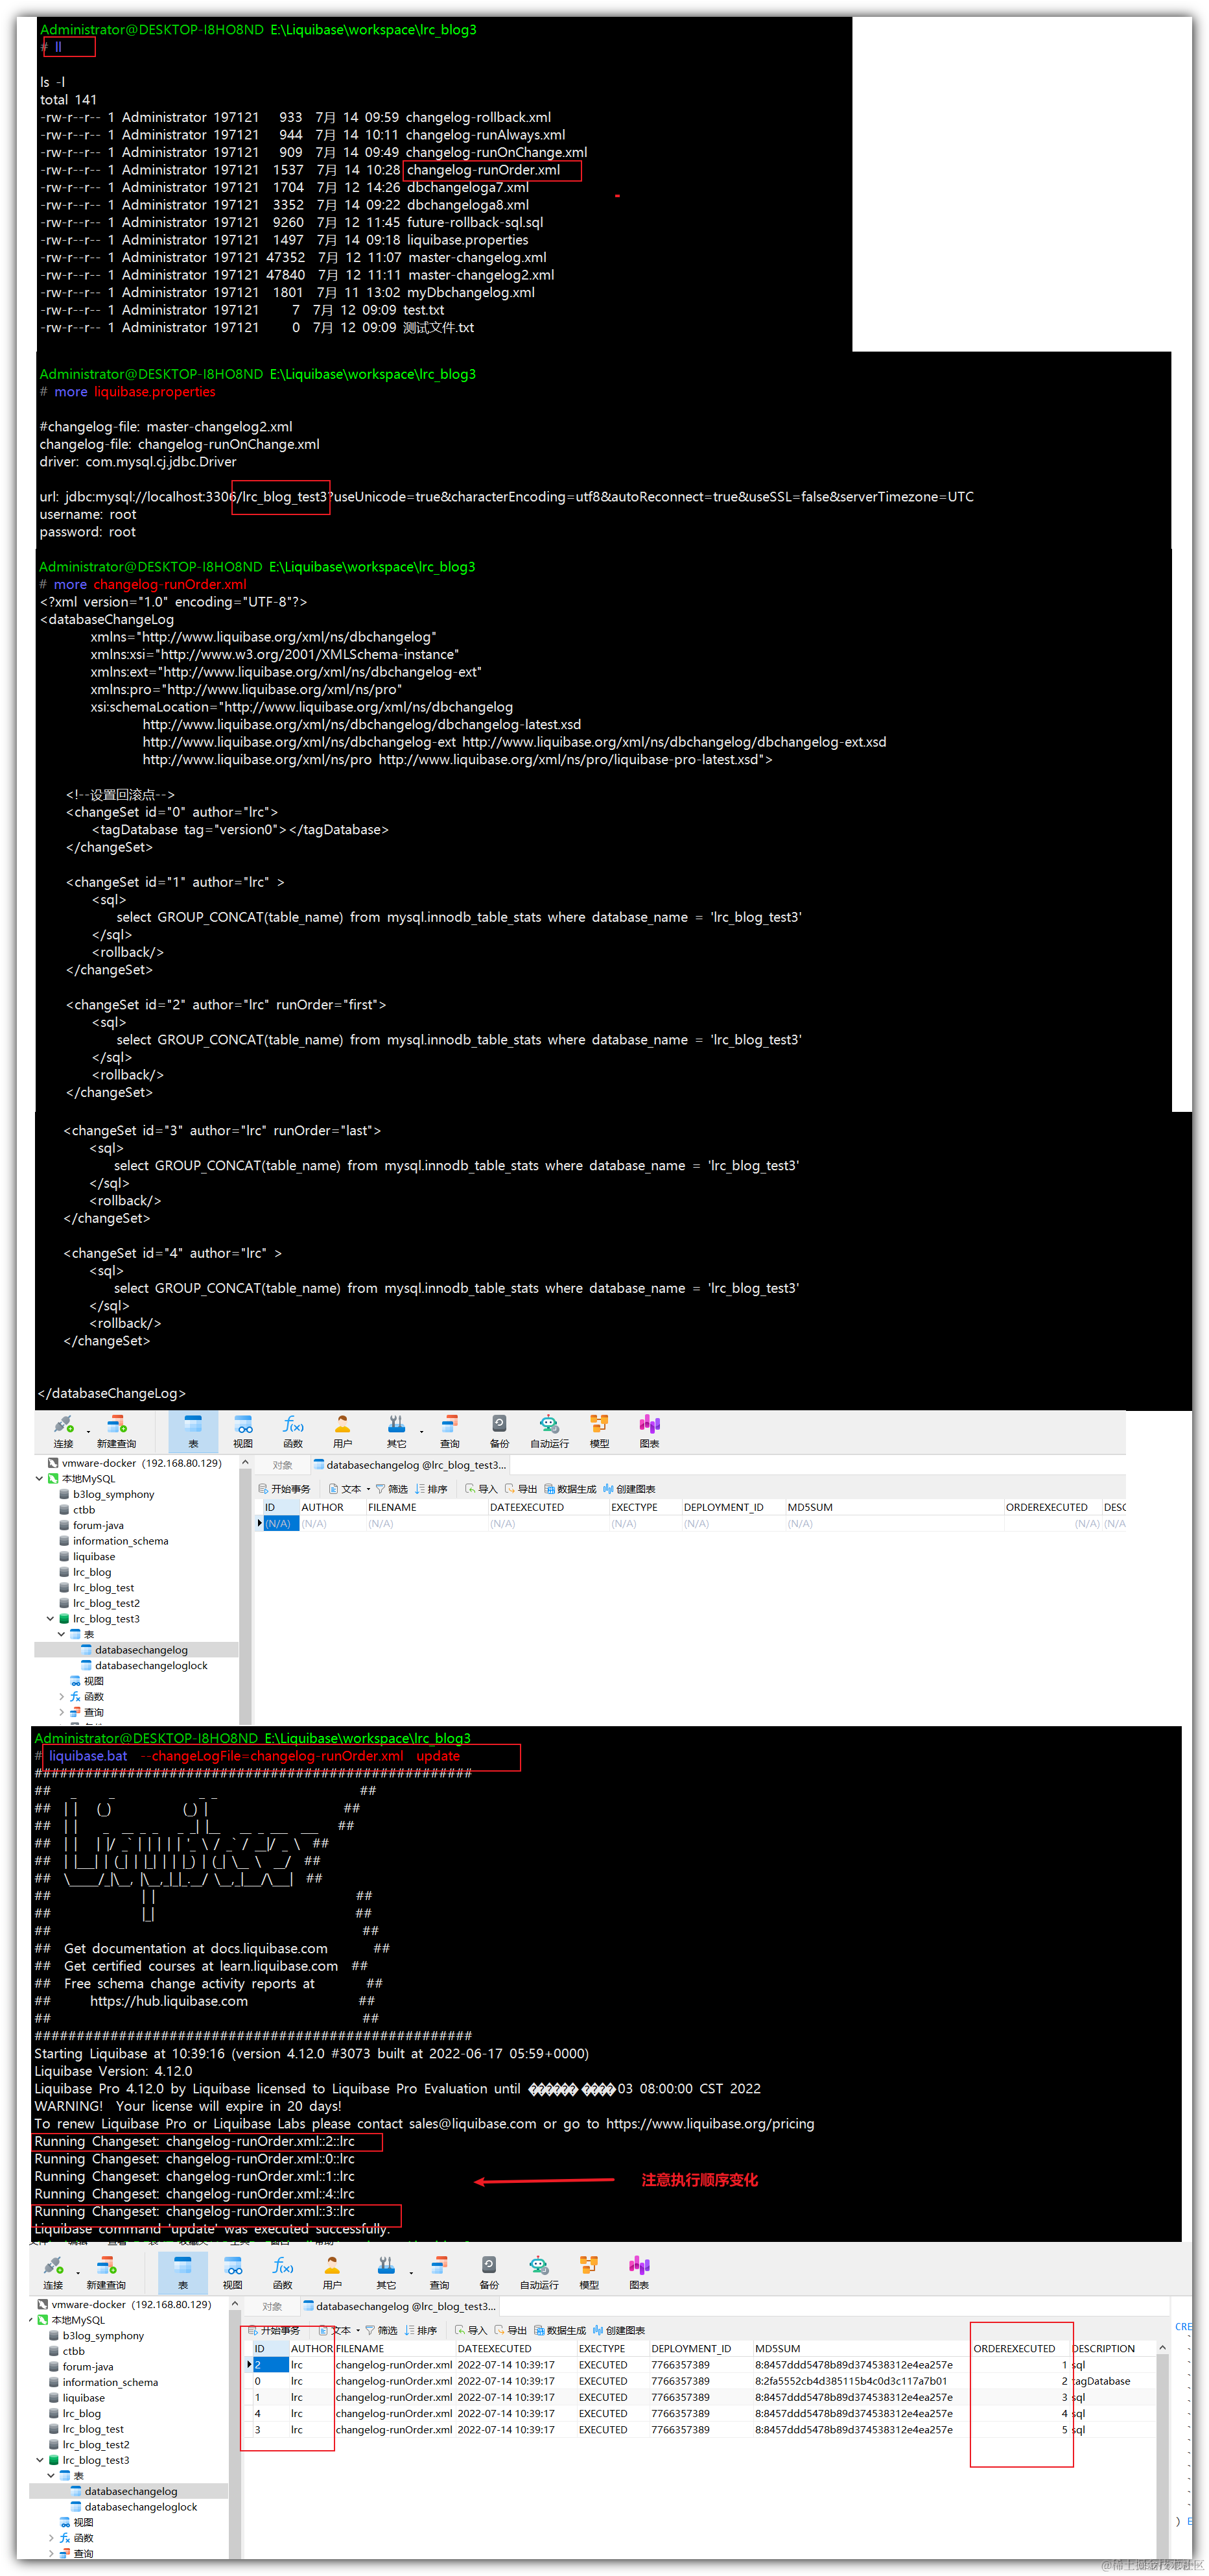This screenshot has width=1209, height=2576.
Task: Open 连接 dropdown arrow in upper Navicat toolbar
Action: (x=88, y=1432)
